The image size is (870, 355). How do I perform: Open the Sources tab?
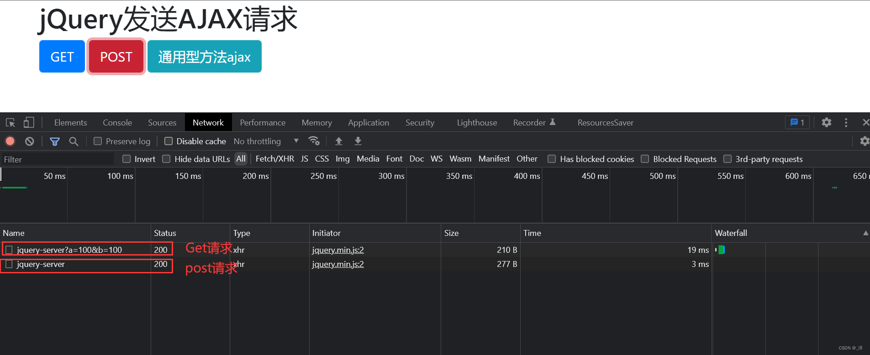(x=162, y=122)
